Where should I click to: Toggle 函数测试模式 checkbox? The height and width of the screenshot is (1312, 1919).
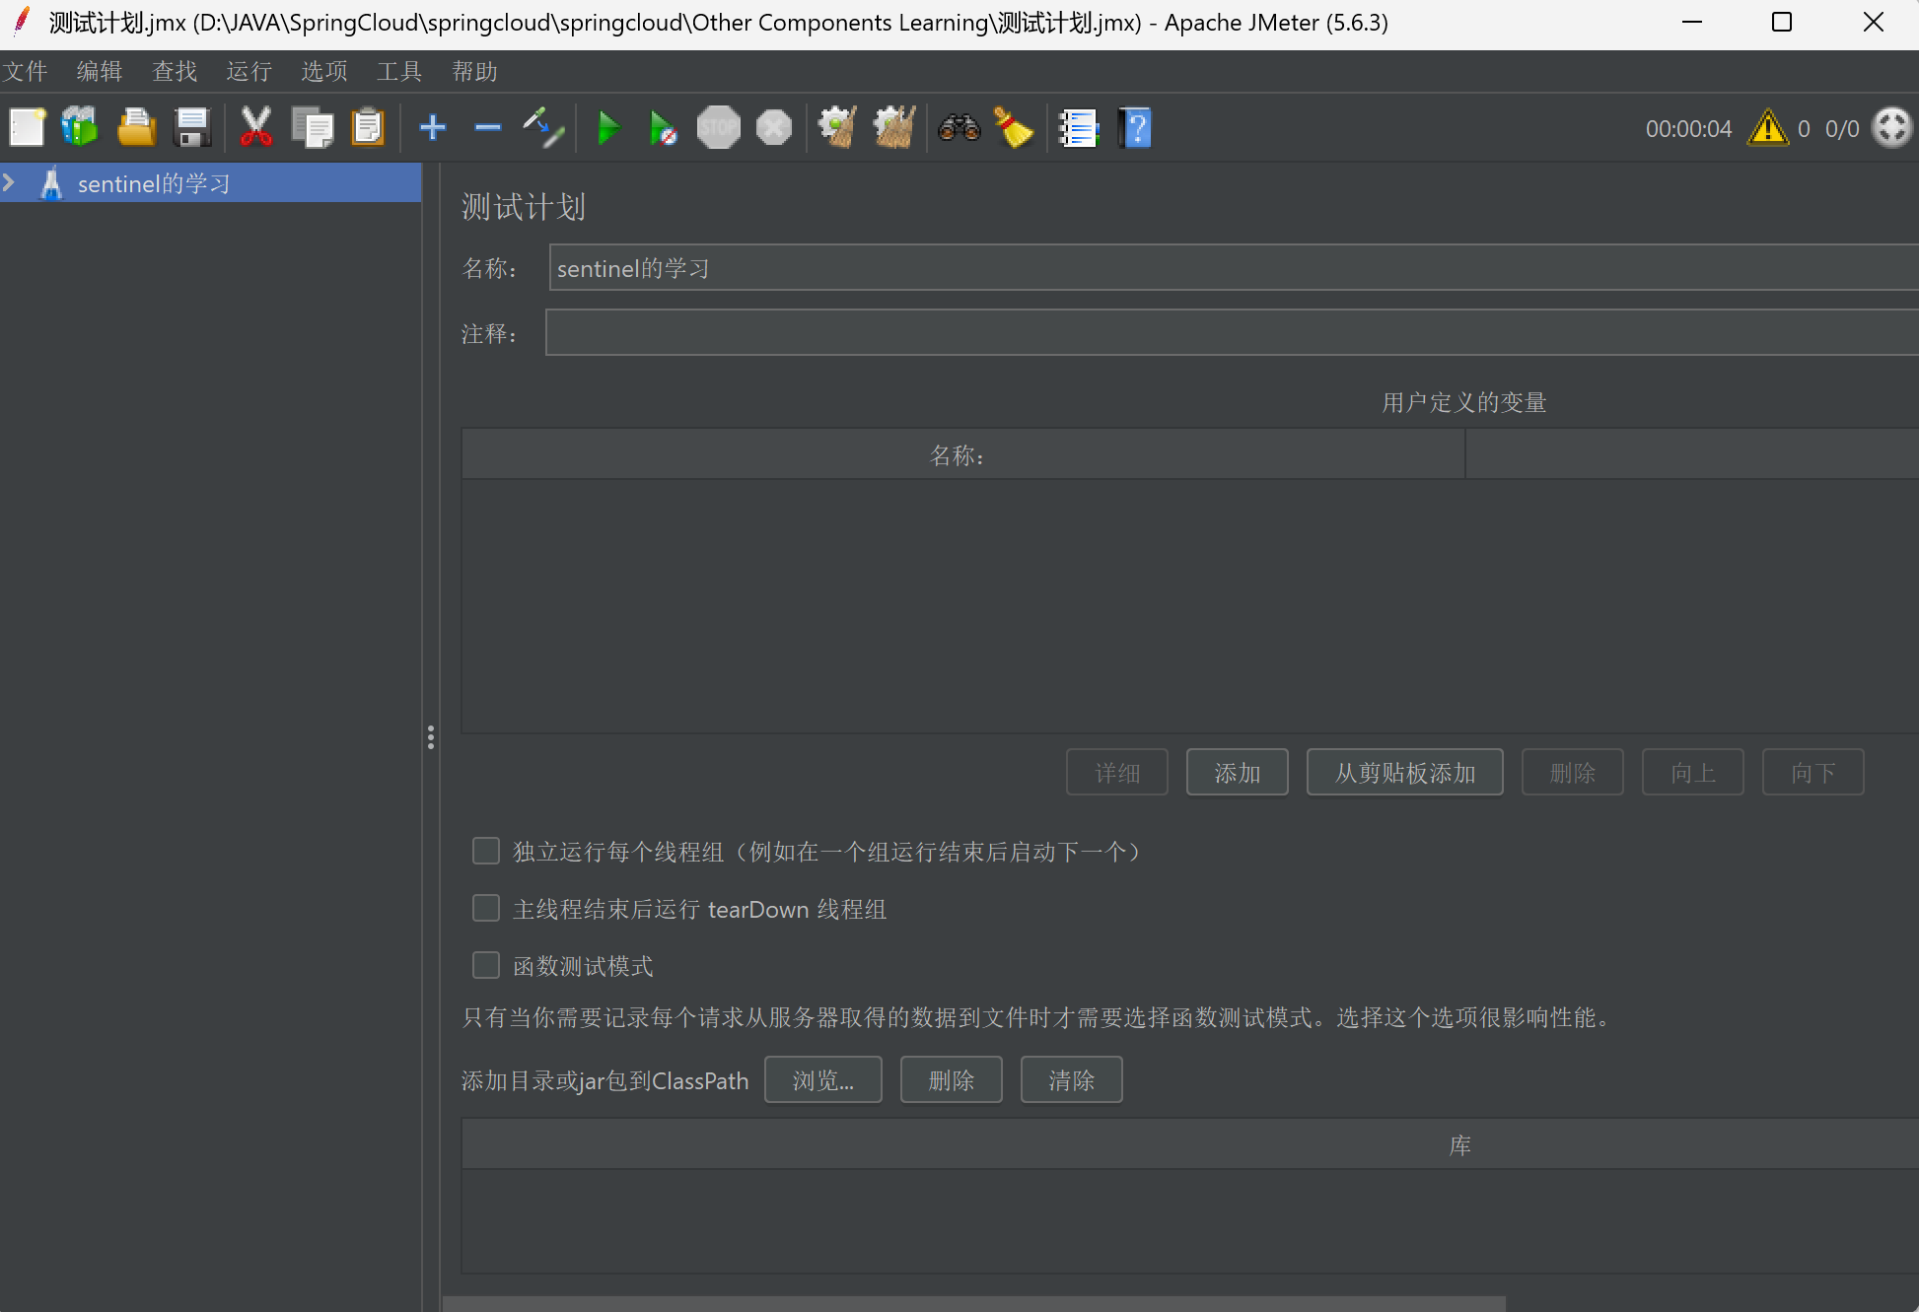click(486, 965)
